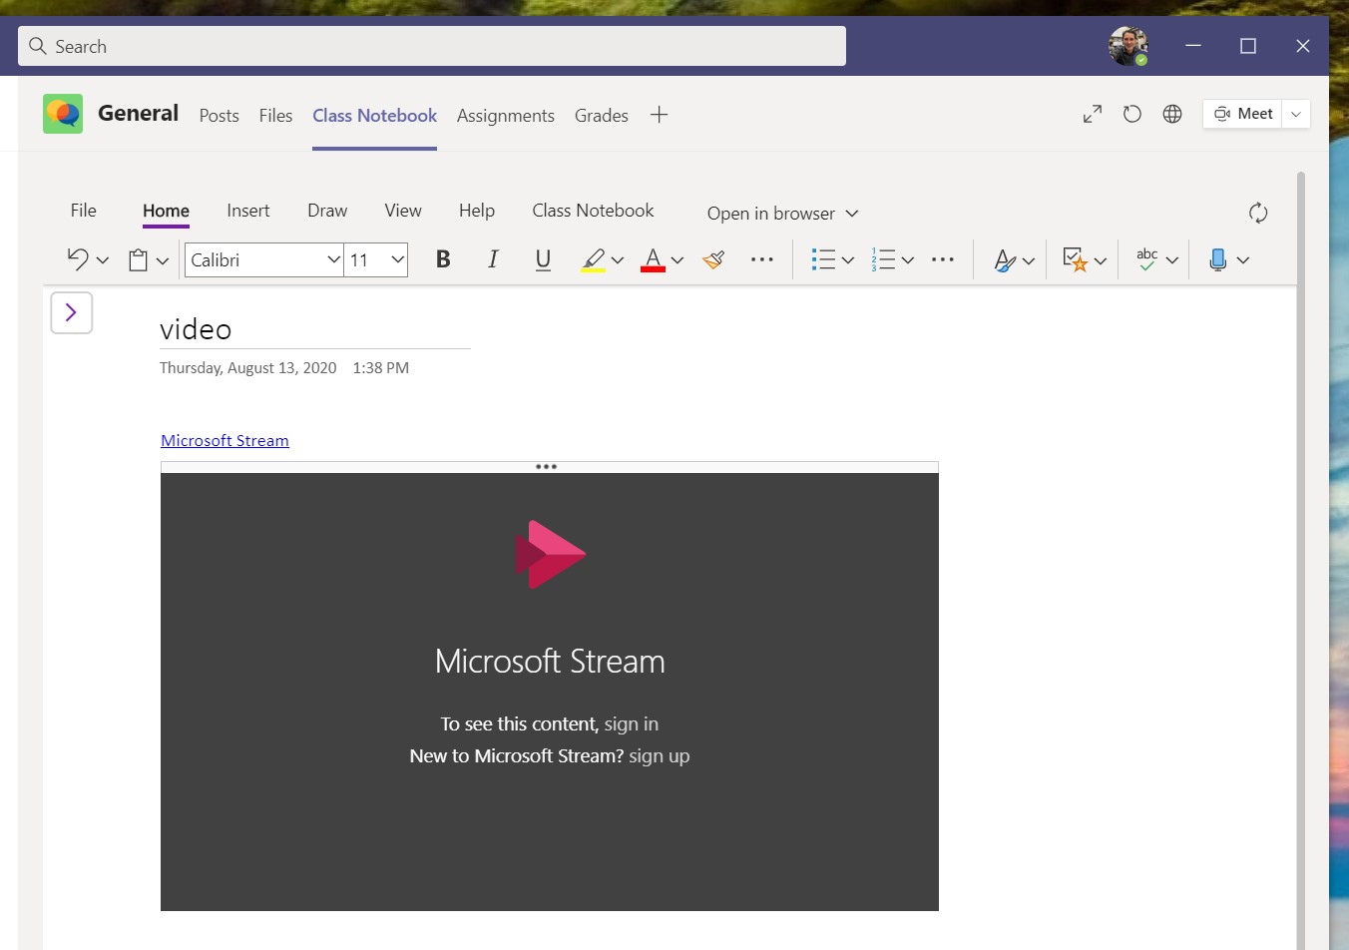This screenshot has height=950, width=1349.
Task: Click the notebook sync icon
Action: tap(1258, 213)
